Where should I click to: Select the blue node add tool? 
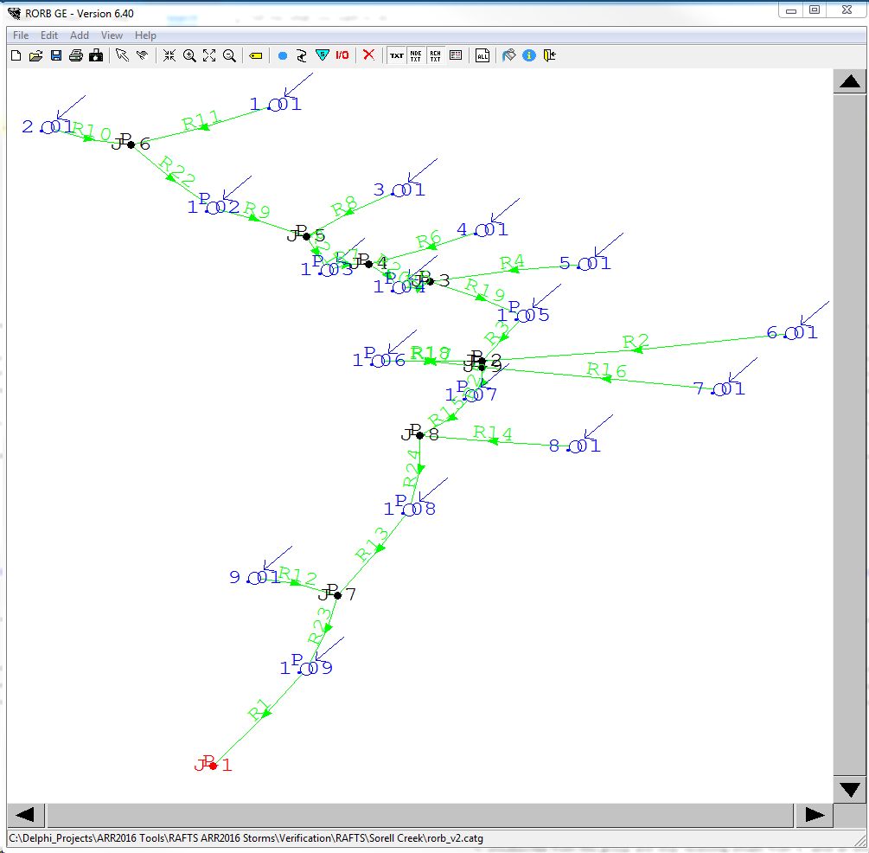pos(282,55)
